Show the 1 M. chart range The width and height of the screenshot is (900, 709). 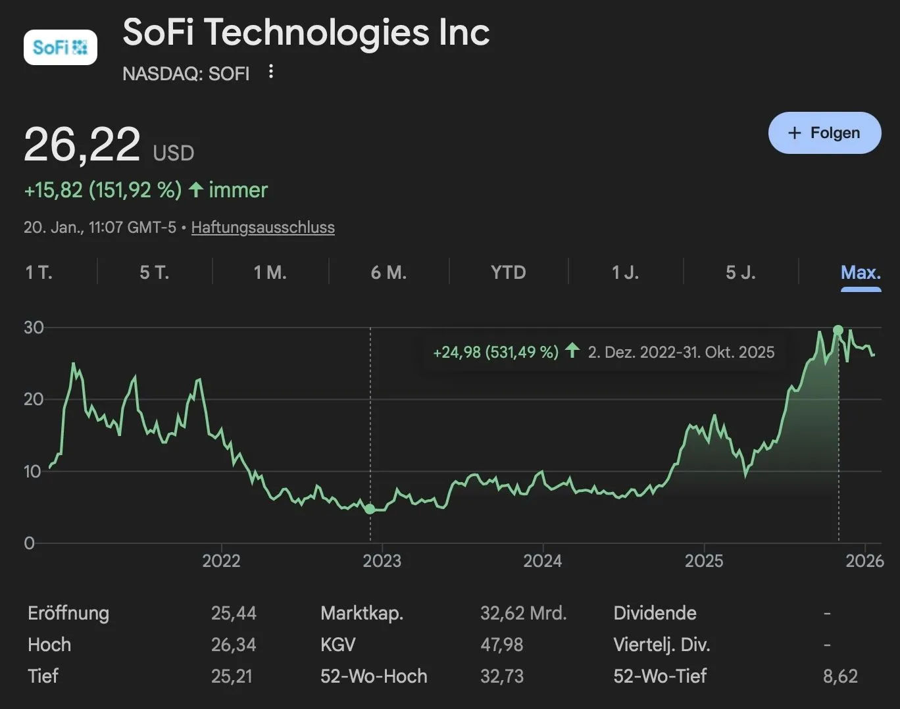[270, 272]
